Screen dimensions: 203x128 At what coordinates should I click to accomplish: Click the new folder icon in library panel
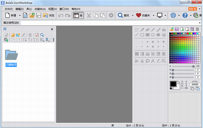13,35
